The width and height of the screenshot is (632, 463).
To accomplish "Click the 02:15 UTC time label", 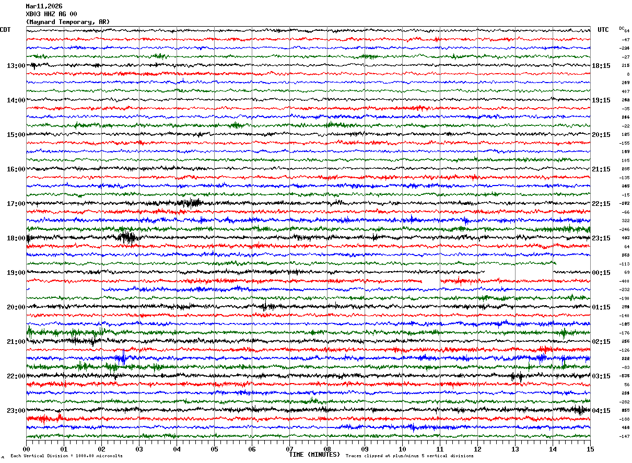I will point(601,342).
